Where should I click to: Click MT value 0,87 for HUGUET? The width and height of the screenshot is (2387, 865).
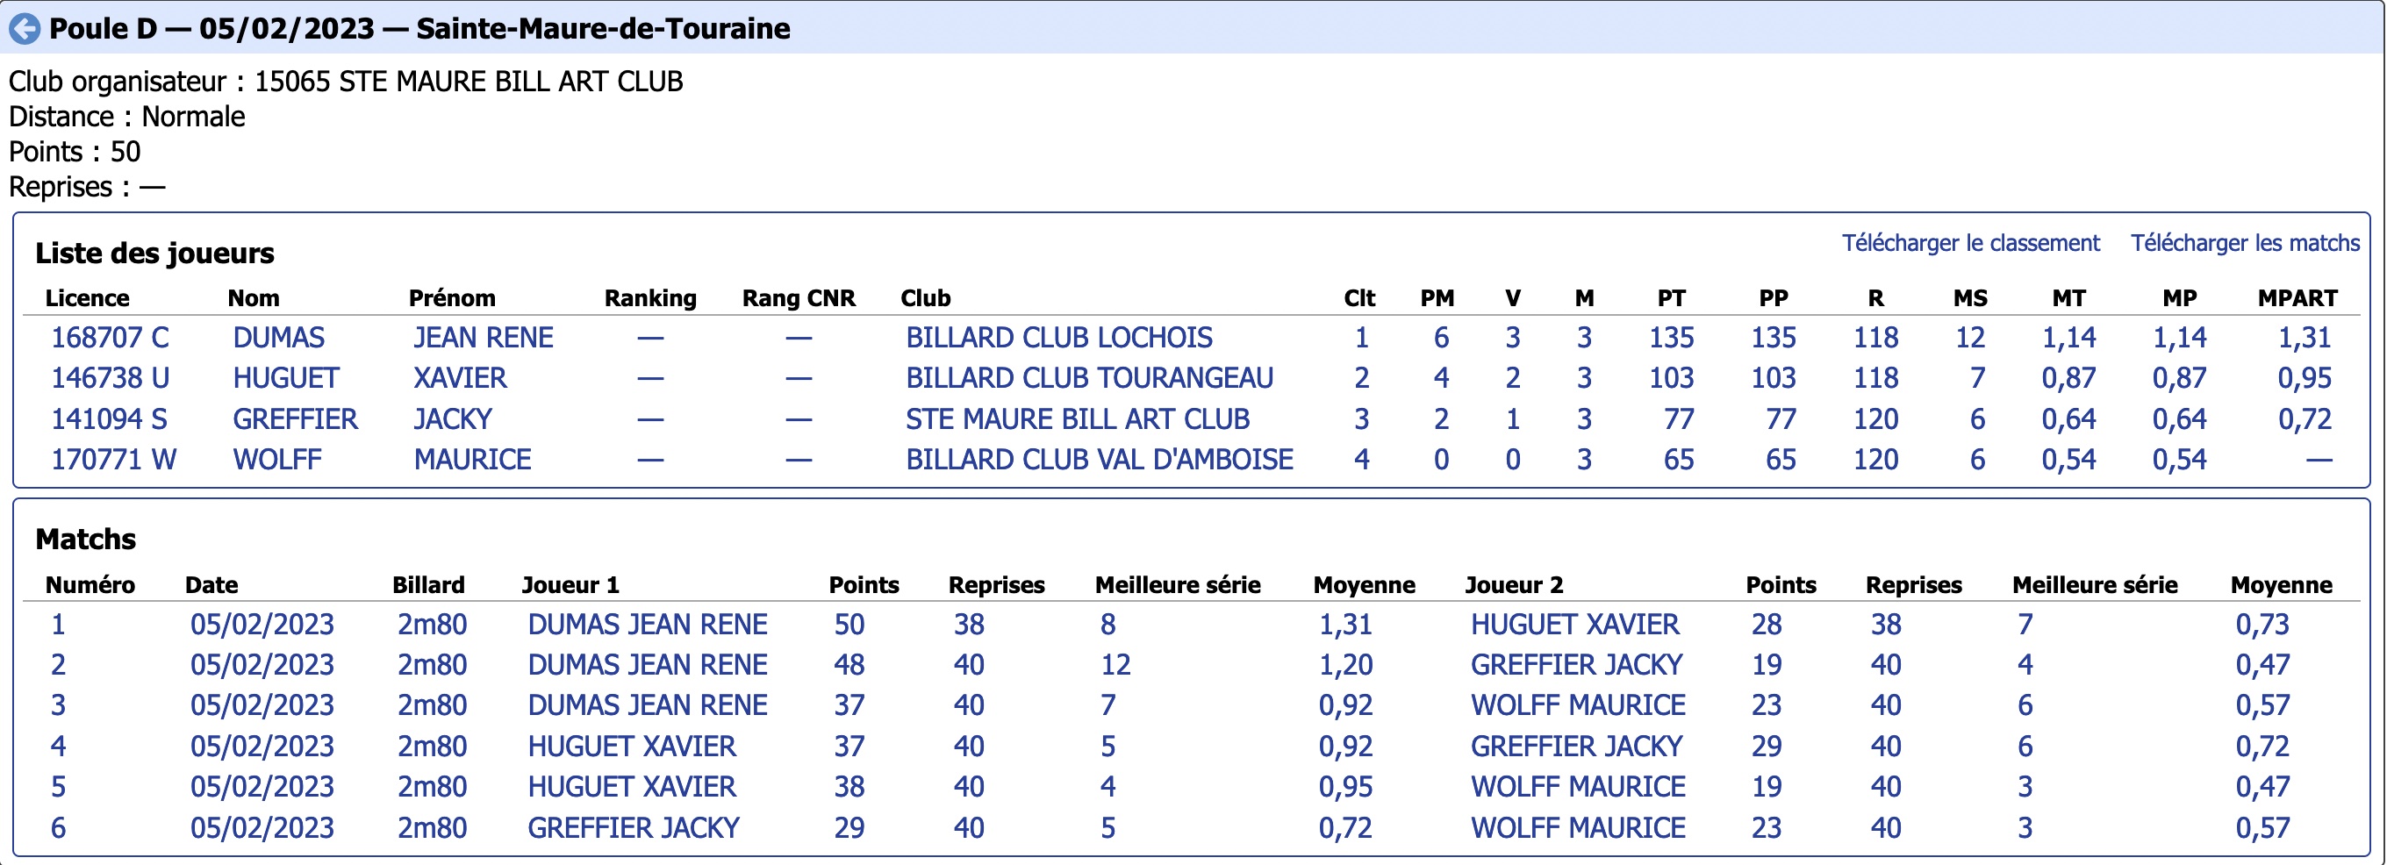point(2068,378)
